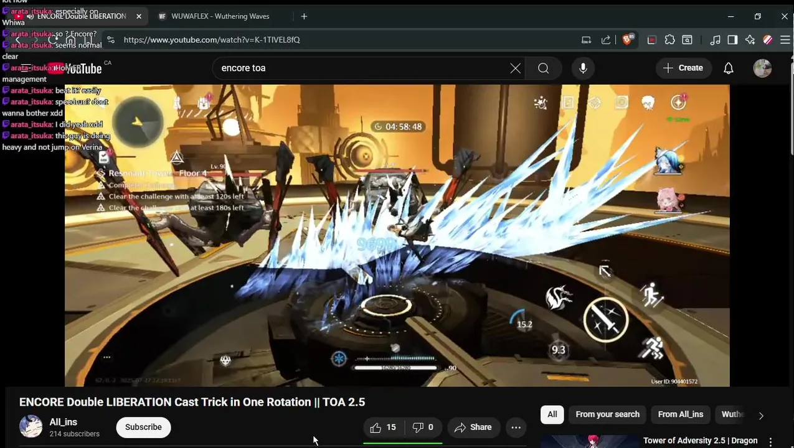Click the YouTube search magnifier button

[x=544, y=68]
